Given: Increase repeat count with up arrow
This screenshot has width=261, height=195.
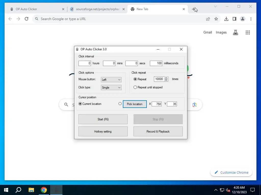Looking at the screenshot, I should [166, 78].
